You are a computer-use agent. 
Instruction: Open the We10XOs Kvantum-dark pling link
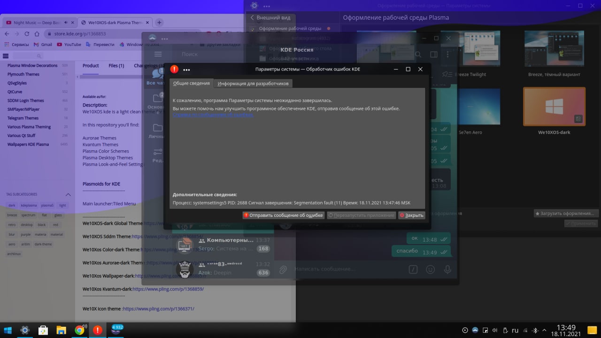click(168, 289)
